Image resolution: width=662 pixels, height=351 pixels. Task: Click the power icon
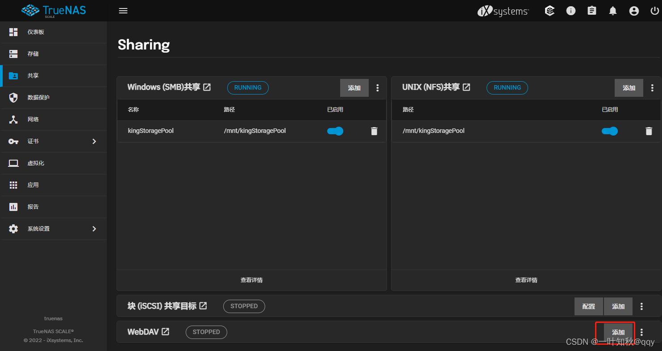tap(655, 11)
